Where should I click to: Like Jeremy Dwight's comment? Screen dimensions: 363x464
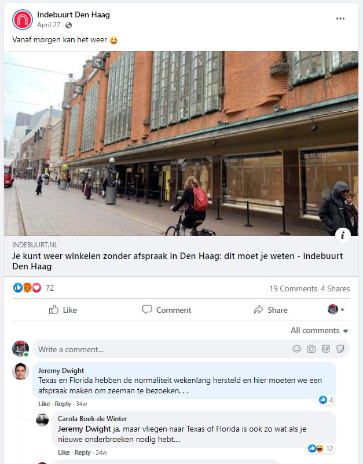pos(44,404)
